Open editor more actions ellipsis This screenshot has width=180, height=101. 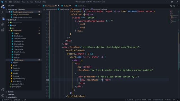tap(177, 6)
